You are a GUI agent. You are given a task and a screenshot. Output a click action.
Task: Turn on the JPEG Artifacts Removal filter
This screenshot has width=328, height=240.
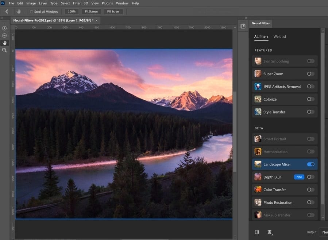pos(311,87)
